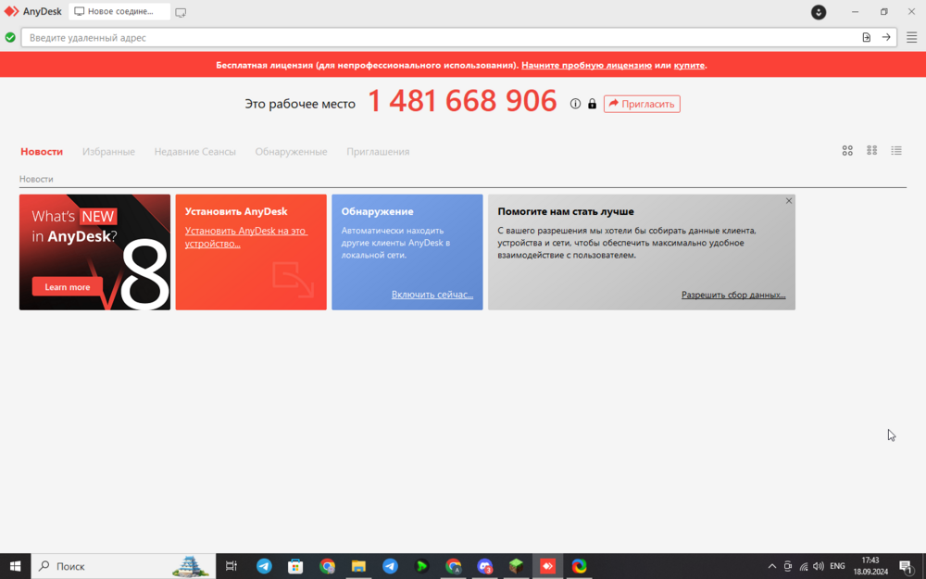
Task: Select the 'Новое соедине...' session tab
Action: (119, 11)
